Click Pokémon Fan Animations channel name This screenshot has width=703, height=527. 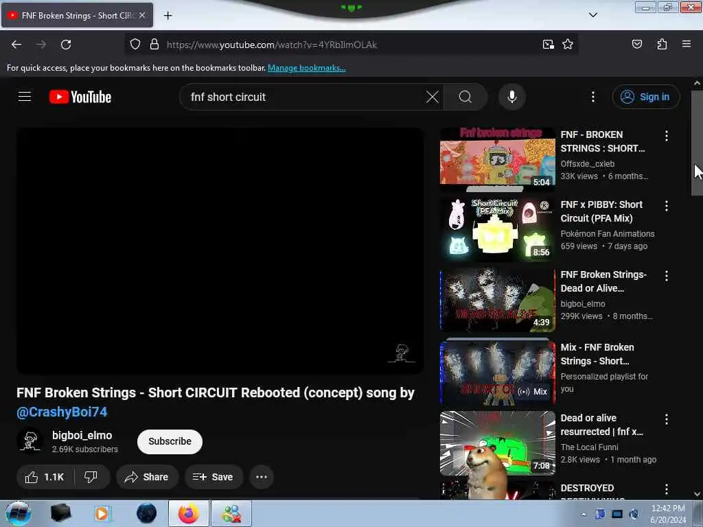coord(608,233)
